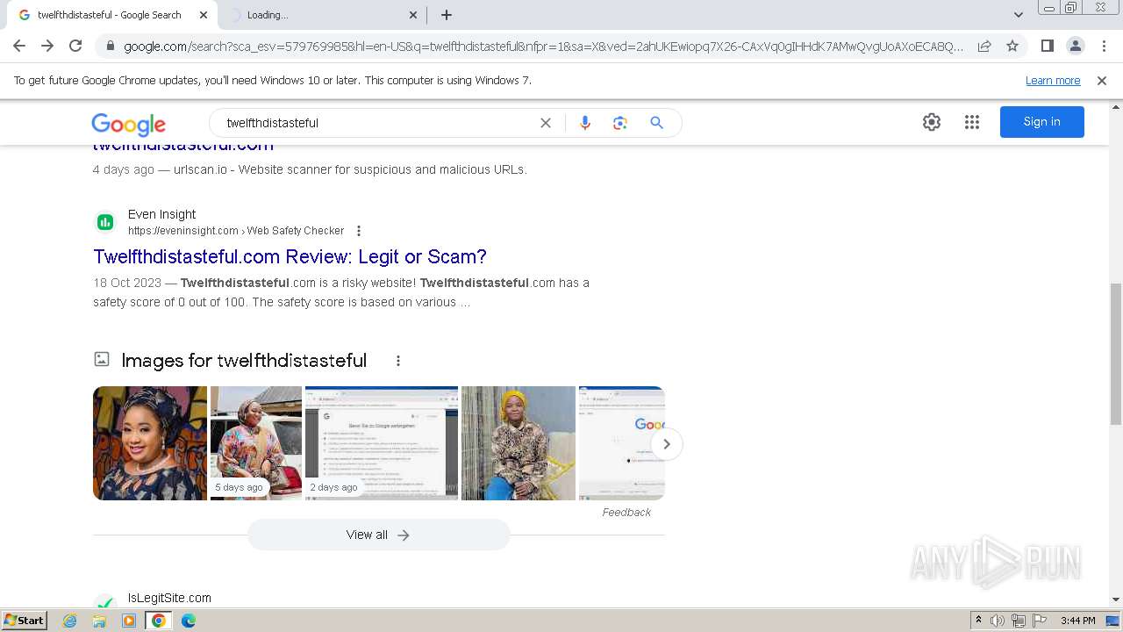Open more options for Images section
1123x632 pixels.
pyautogui.click(x=398, y=361)
